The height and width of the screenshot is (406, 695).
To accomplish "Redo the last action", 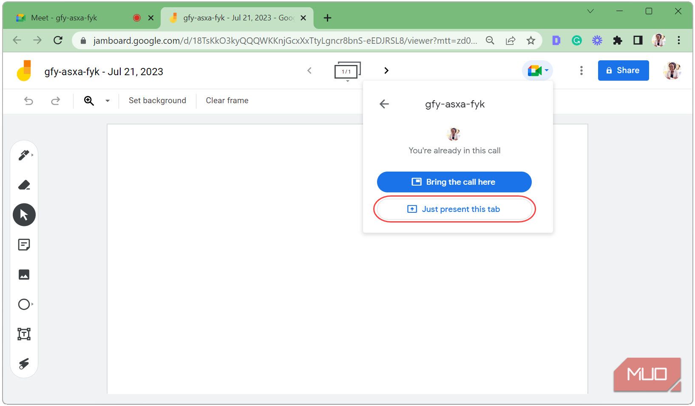I will tap(55, 101).
